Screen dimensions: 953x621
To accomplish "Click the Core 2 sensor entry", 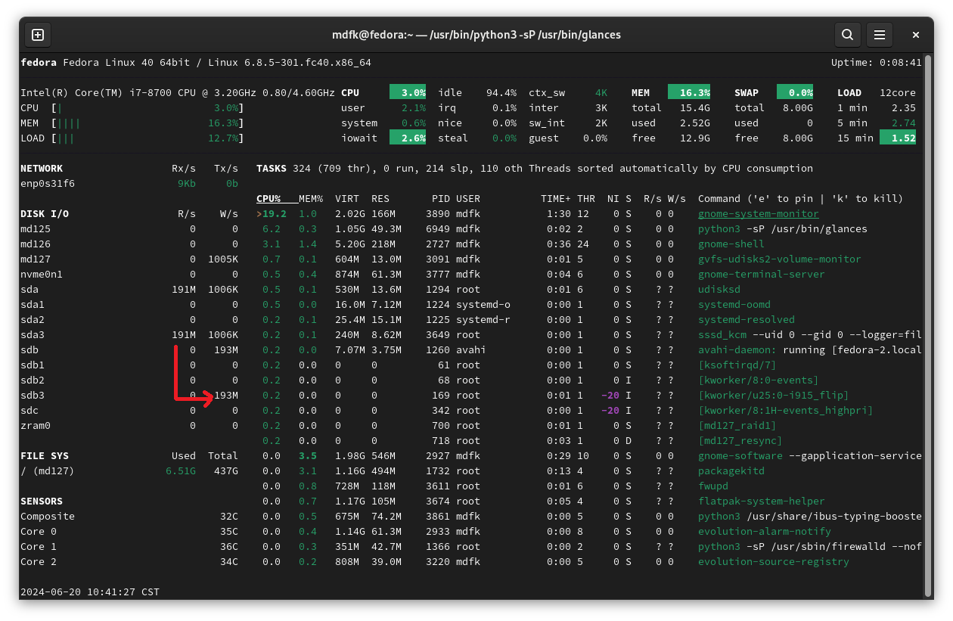I will coord(39,562).
